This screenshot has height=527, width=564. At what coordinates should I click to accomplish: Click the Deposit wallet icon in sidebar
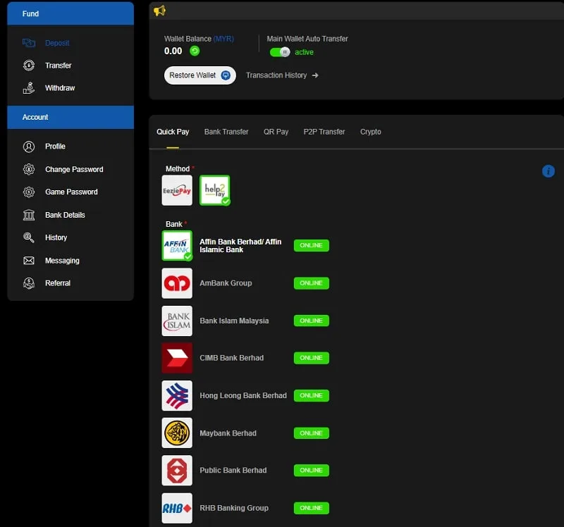(x=29, y=43)
